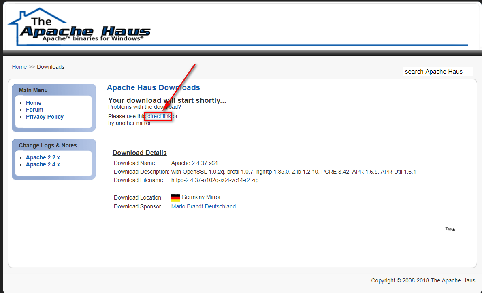Click Change Logs & Notes panel title
This screenshot has height=293, width=482.
point(48,145)
